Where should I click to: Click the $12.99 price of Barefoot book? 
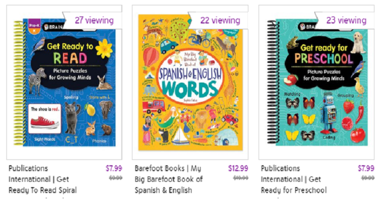238,168
